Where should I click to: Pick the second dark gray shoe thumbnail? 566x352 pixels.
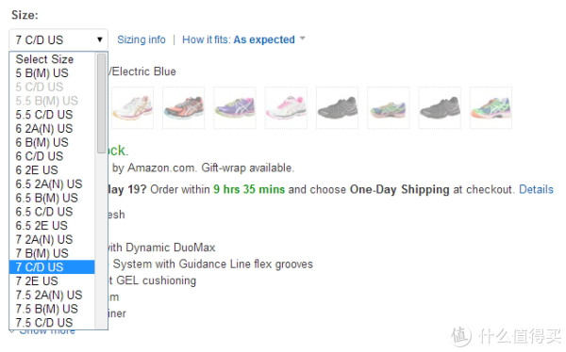coord(440,107)
